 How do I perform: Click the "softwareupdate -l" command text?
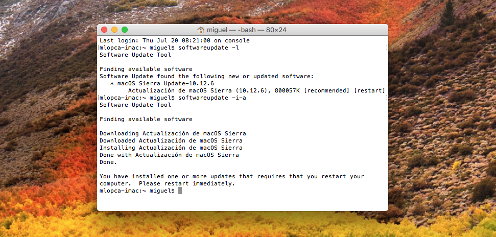pos(209,48)
